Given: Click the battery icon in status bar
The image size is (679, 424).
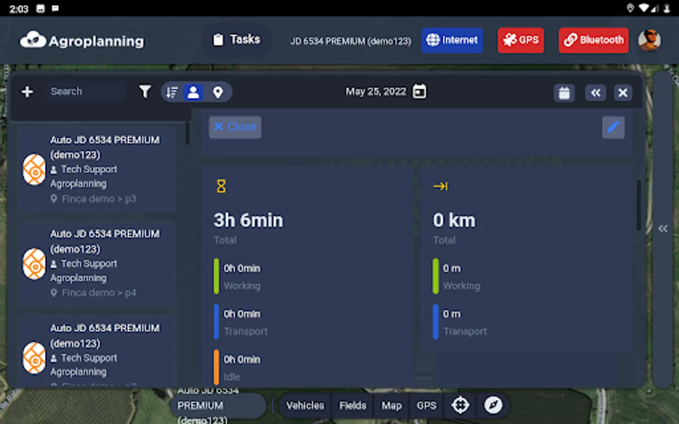Looking at the screenshot, I should tap(667, 8).
